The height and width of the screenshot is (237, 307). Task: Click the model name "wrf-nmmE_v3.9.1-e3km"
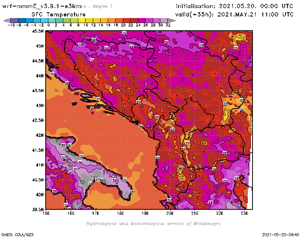pyautogui.click(x=42, y=6)
